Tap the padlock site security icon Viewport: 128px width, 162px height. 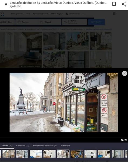[6, 4]
